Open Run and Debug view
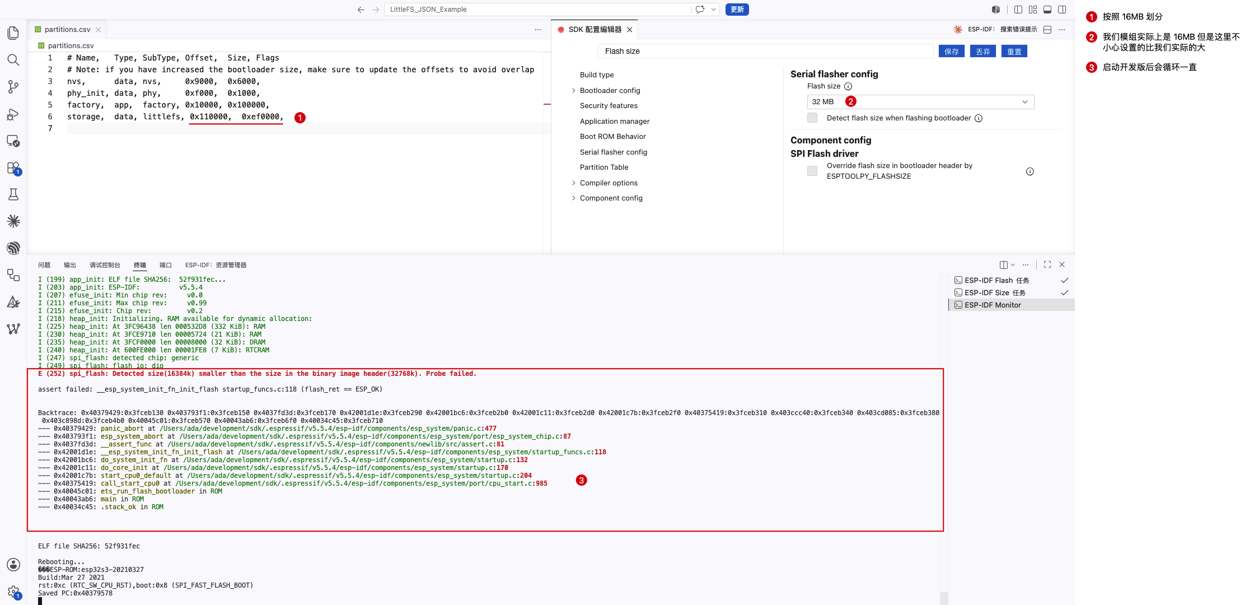The height and width of the screenshot is (605, 1254). (x=13, y=114)
